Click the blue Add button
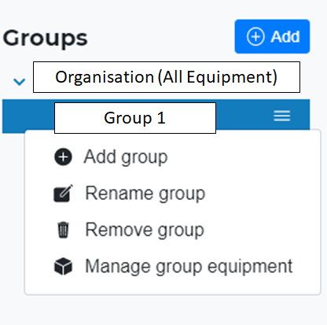Screen dimensions: 327x325 click(272, 36)
